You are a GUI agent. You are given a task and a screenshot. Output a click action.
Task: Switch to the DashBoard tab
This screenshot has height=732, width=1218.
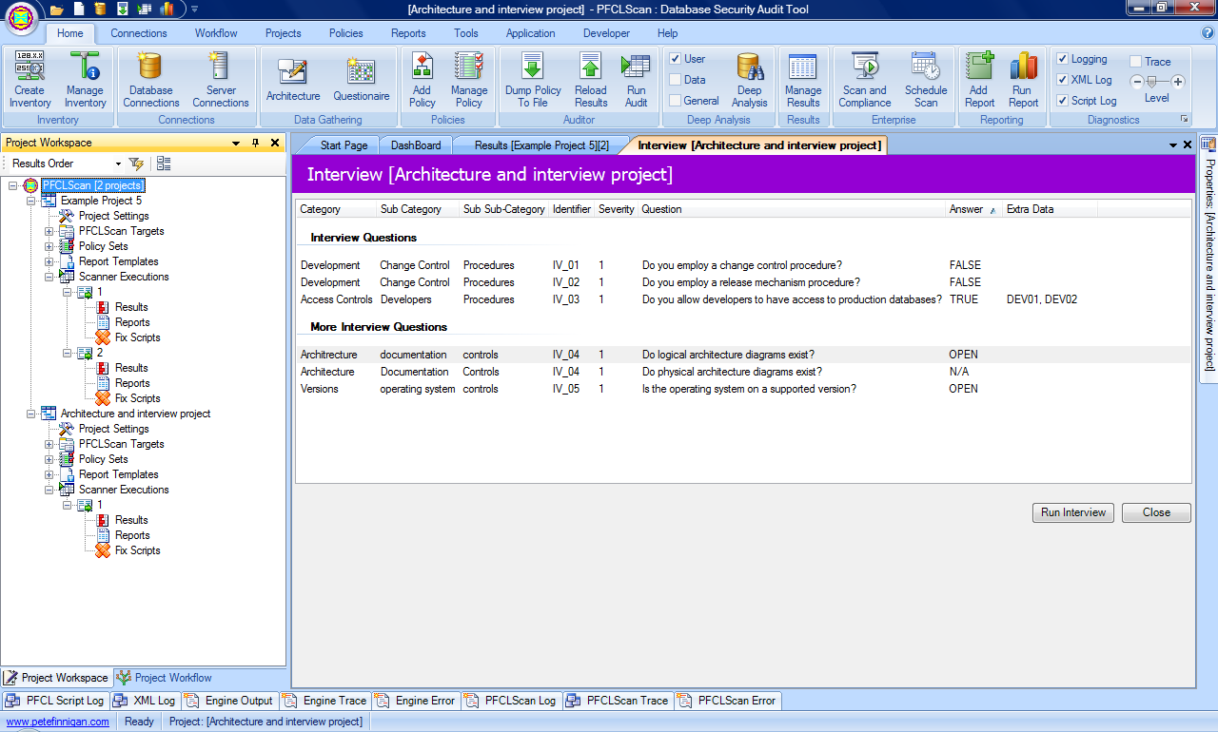click(x=416, y=145)
